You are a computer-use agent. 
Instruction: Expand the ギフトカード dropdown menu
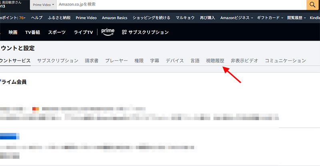pyautogui.click(x=271, y=18)
